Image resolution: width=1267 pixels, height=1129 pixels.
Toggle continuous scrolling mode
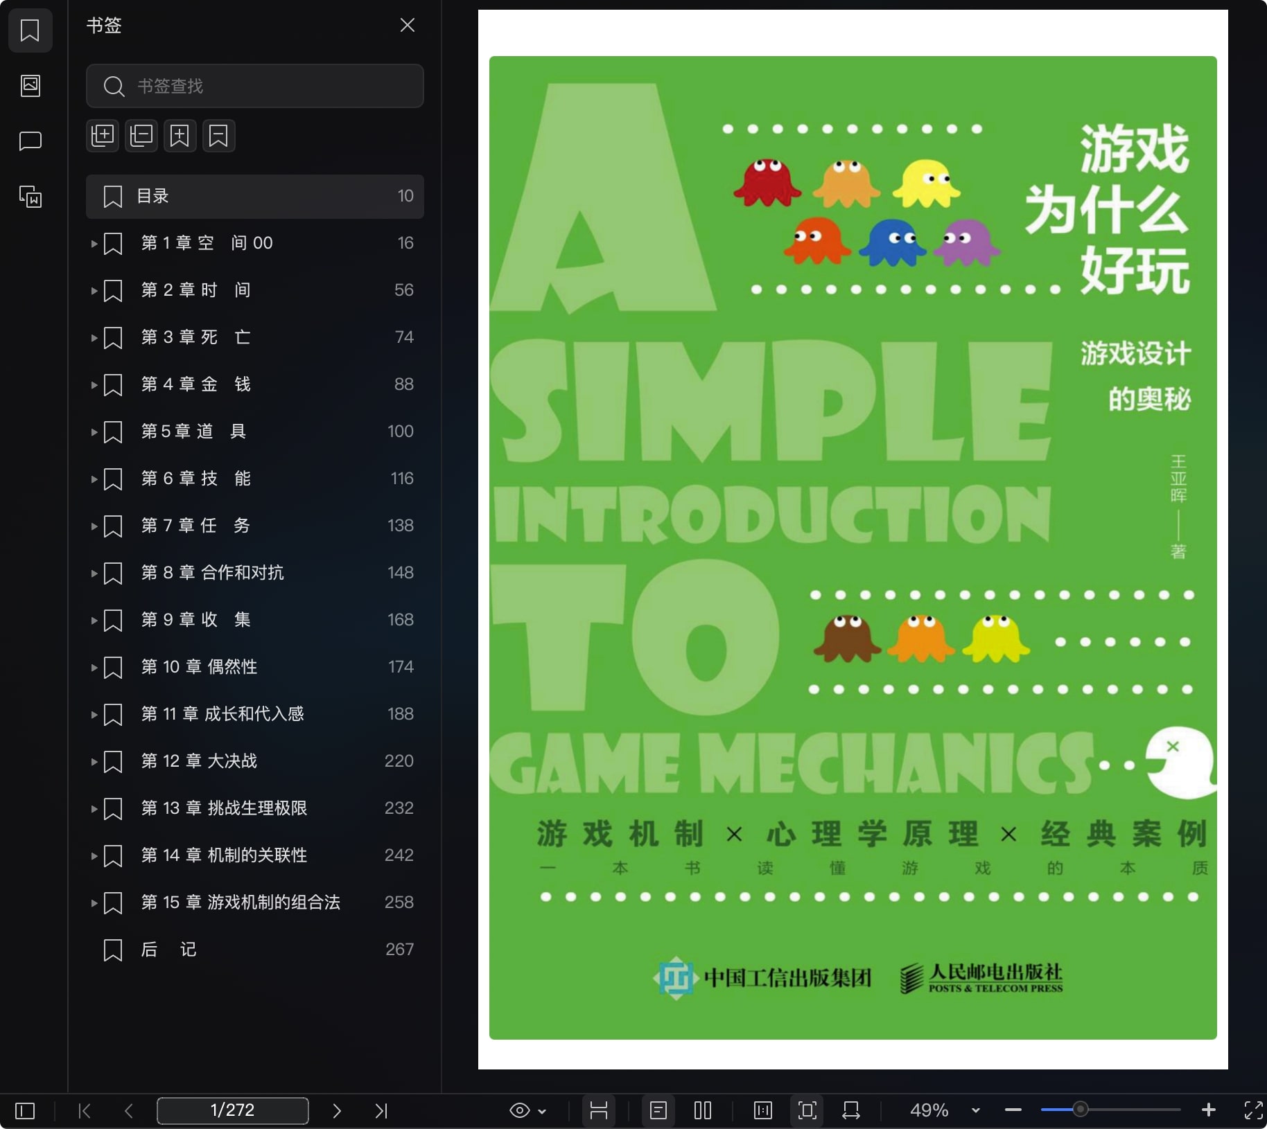[x=599, y=1111]
